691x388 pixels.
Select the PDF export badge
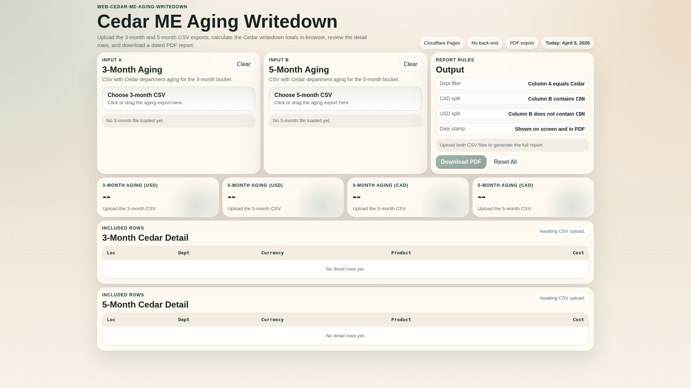521,43
